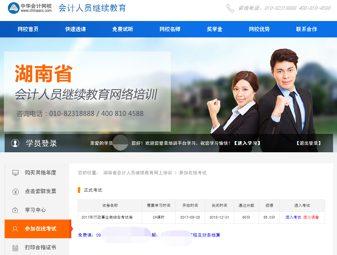The image size is (337, 255).
Task: Select 奖学金 in the top navigation
Action: pyautogui.click(x=214, y=29)
